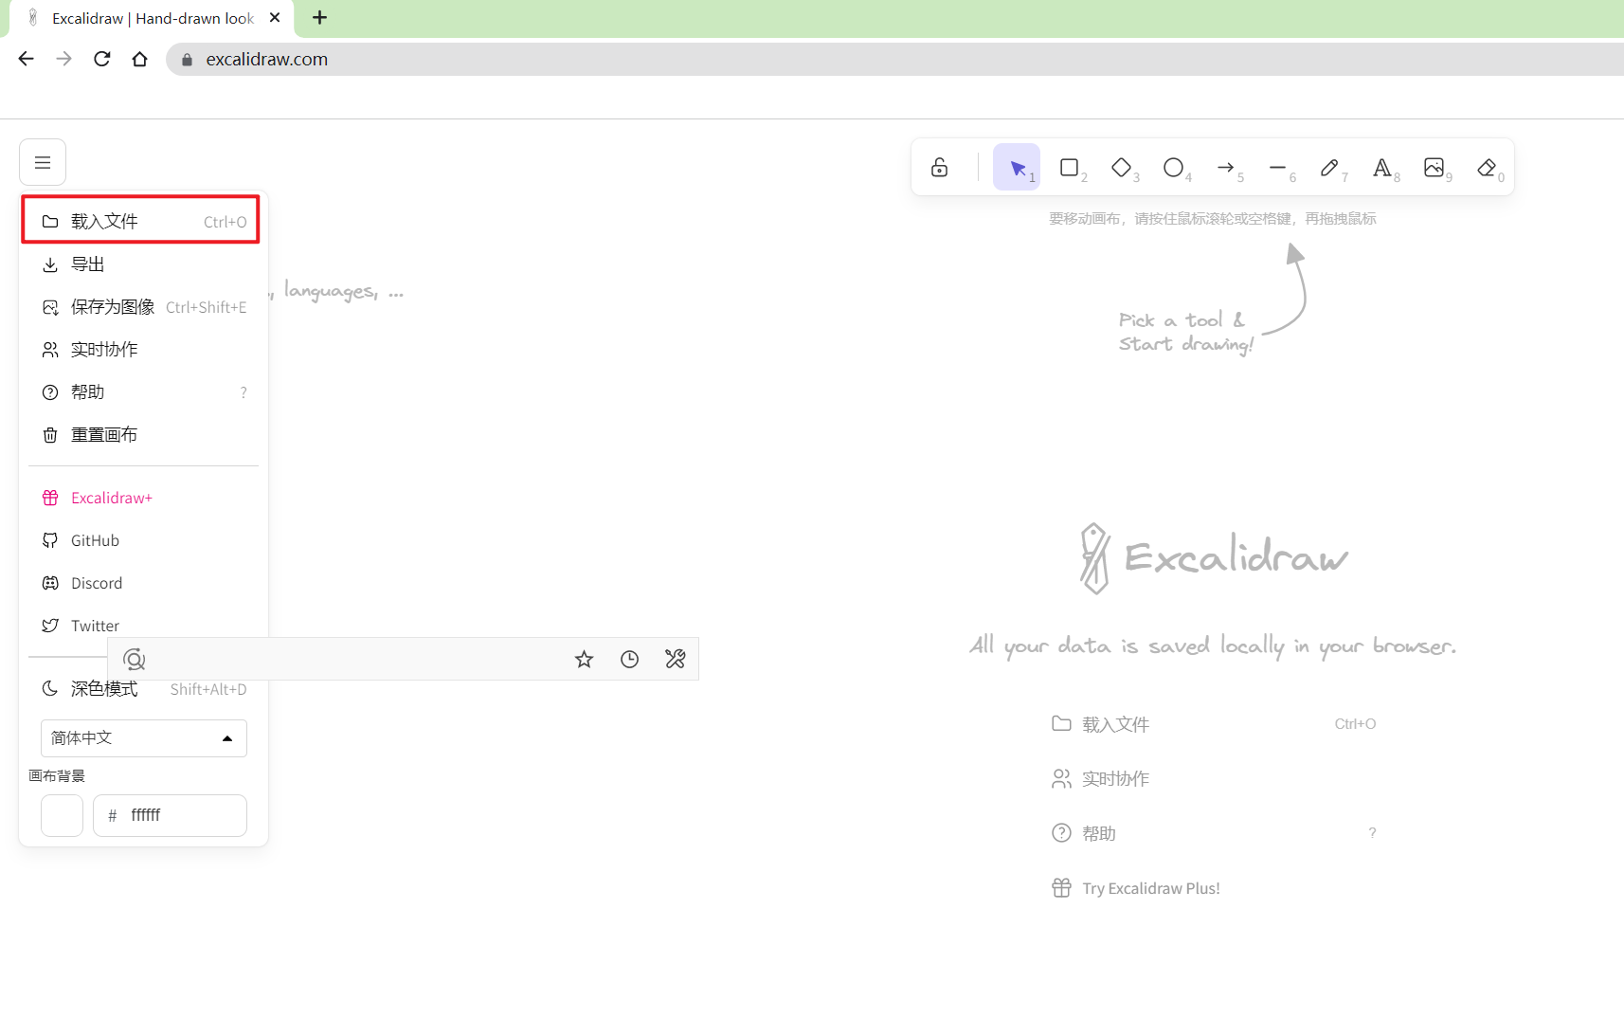Choose 重置画布 menu item
The height and width of the screenshot is (1018, 1624).
[143, 435]
